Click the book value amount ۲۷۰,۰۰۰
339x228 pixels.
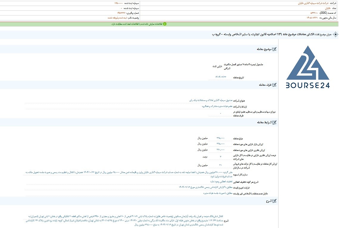coord(220,150)
